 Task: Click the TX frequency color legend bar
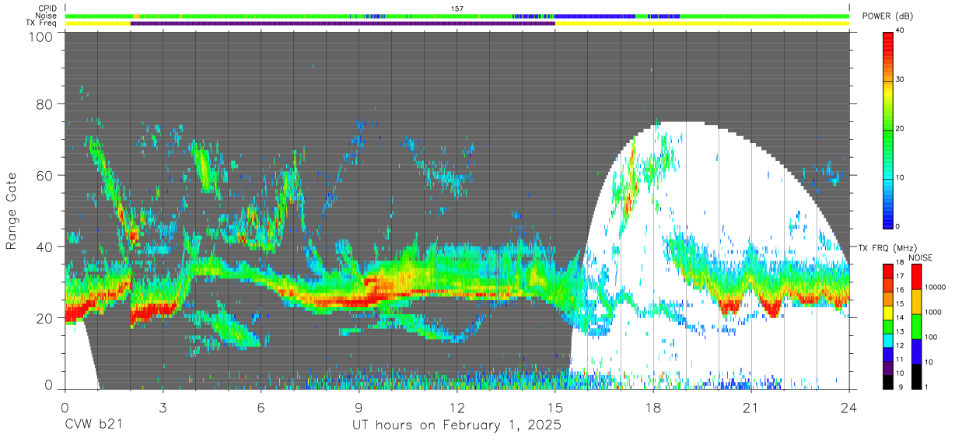[888, 326]
